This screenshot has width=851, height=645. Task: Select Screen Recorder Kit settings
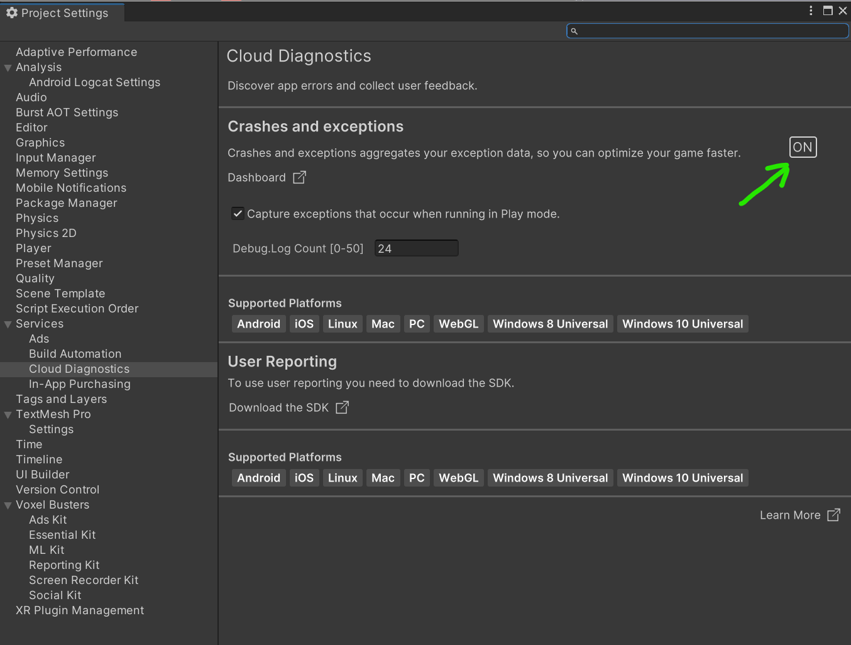click(x=84, y=580)
